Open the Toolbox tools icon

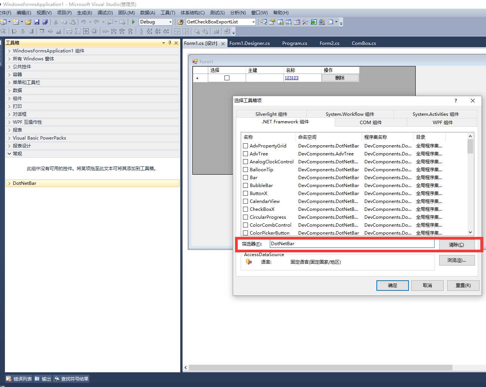pos(305,22)
